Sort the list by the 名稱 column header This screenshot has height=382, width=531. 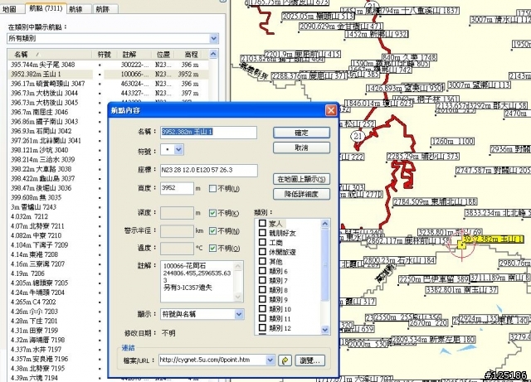[50, 54]
